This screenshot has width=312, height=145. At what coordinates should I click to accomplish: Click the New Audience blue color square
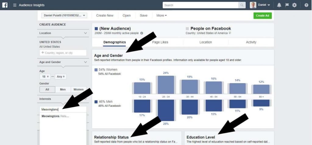coord(96,29)
